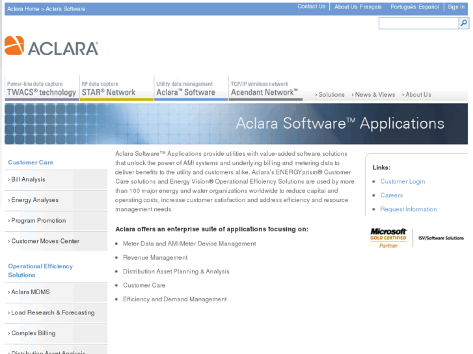Screen dimensions: 473x354
Task: Click 'Distribution Asset Planning & Analysis' text
Action: 176,272
